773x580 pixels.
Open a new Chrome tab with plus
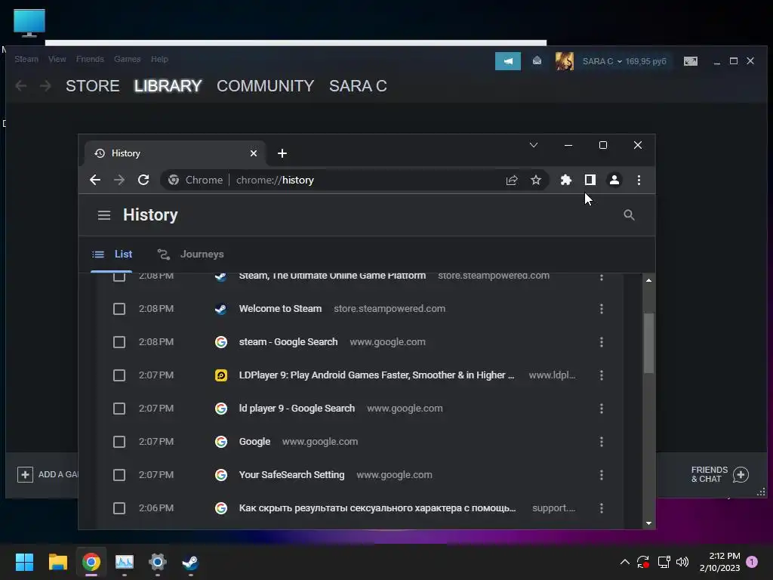coord(282,153)
